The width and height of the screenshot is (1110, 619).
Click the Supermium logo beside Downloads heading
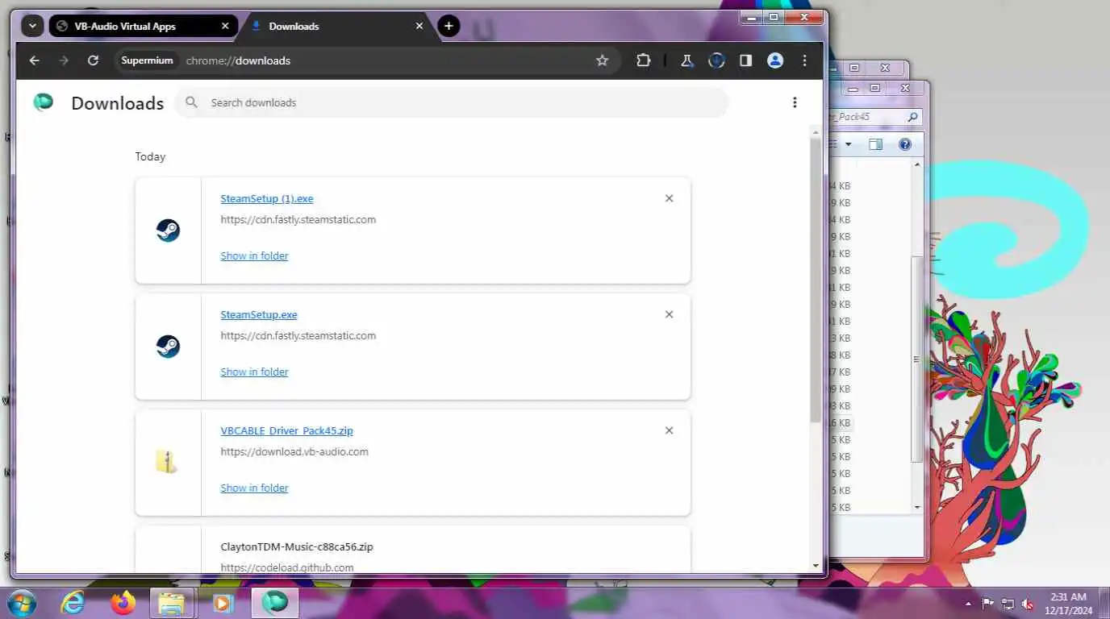[43, 102]
